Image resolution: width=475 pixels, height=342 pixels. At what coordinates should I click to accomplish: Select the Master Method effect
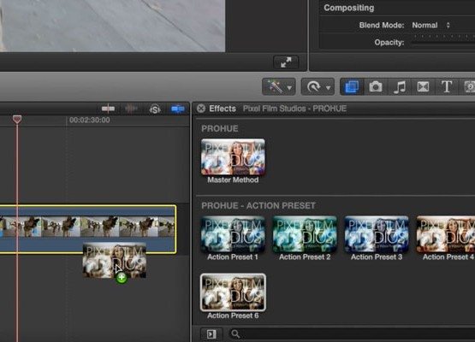tap(233, 156)
